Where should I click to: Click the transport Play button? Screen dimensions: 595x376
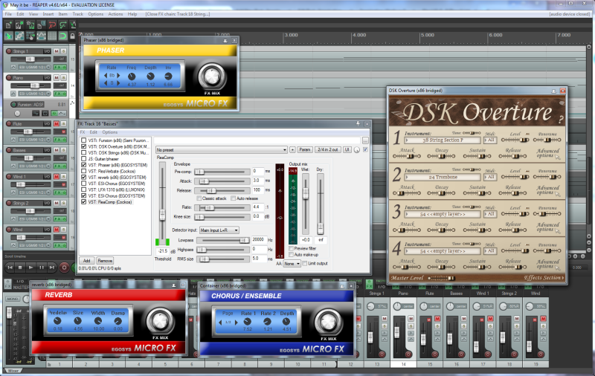[x=31, y=268]
